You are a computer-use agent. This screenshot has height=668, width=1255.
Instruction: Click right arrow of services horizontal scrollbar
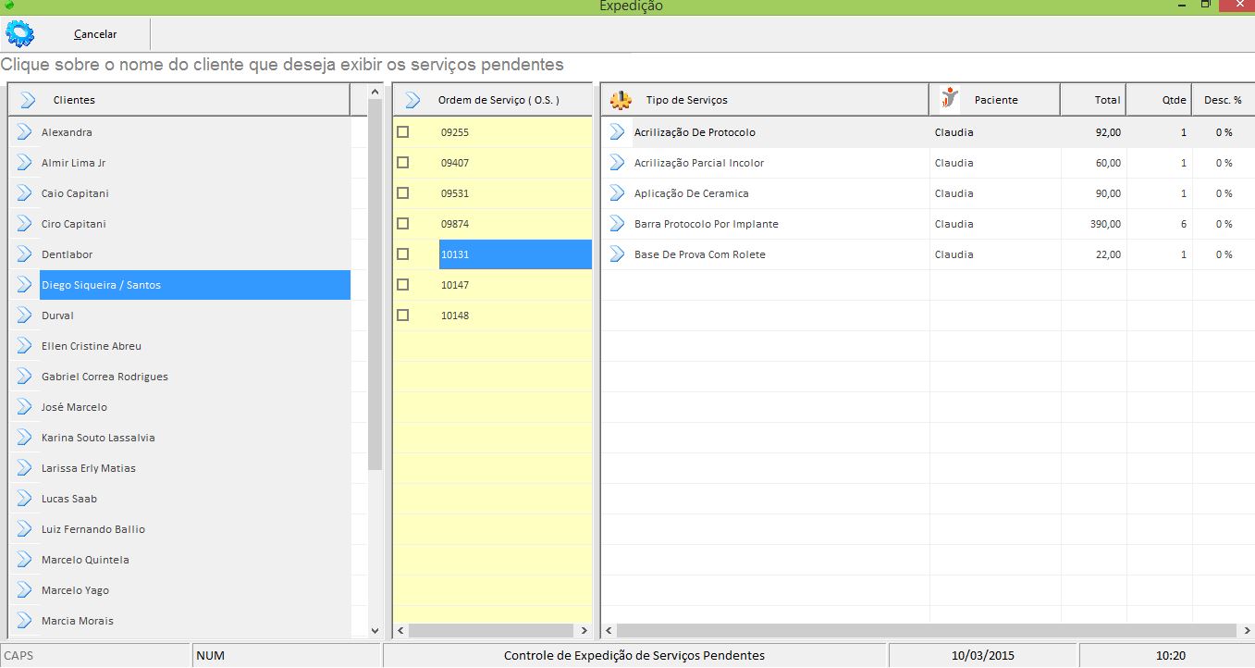tap(1247, 631)
